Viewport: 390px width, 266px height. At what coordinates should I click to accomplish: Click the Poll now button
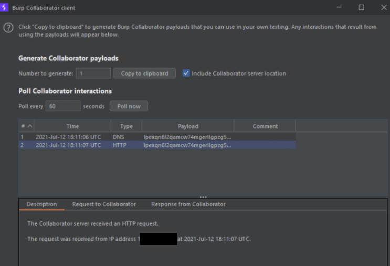(x=129, y=106)
